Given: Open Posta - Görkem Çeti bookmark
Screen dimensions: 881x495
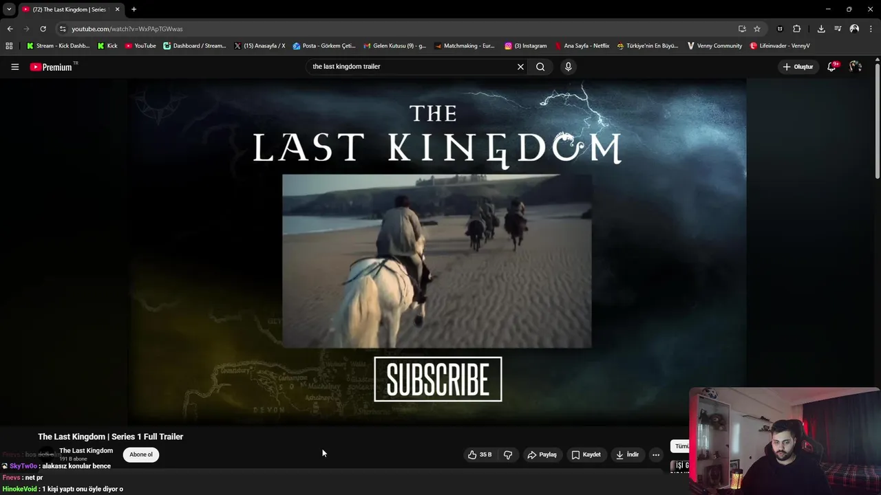Looking at the screenshot, I should pos(324,46).
